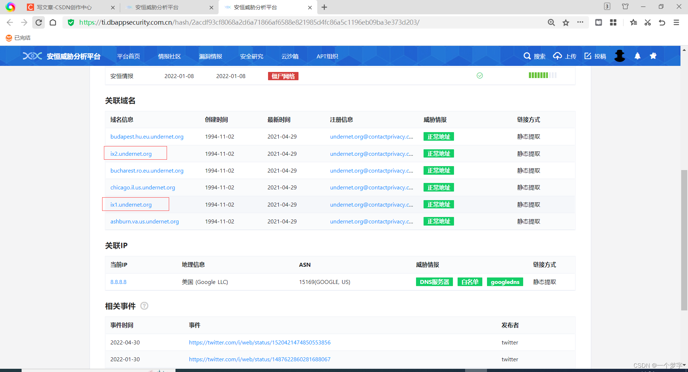Viewport: 688px width, 372px height.
Task: Click the 安恒威胁分析平台 logo
Action: [62, 56]
